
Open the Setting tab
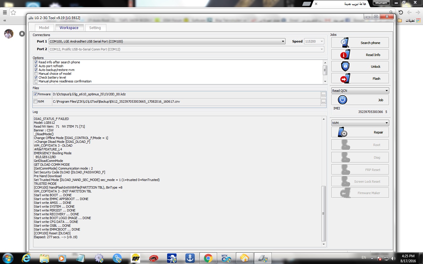95,28
